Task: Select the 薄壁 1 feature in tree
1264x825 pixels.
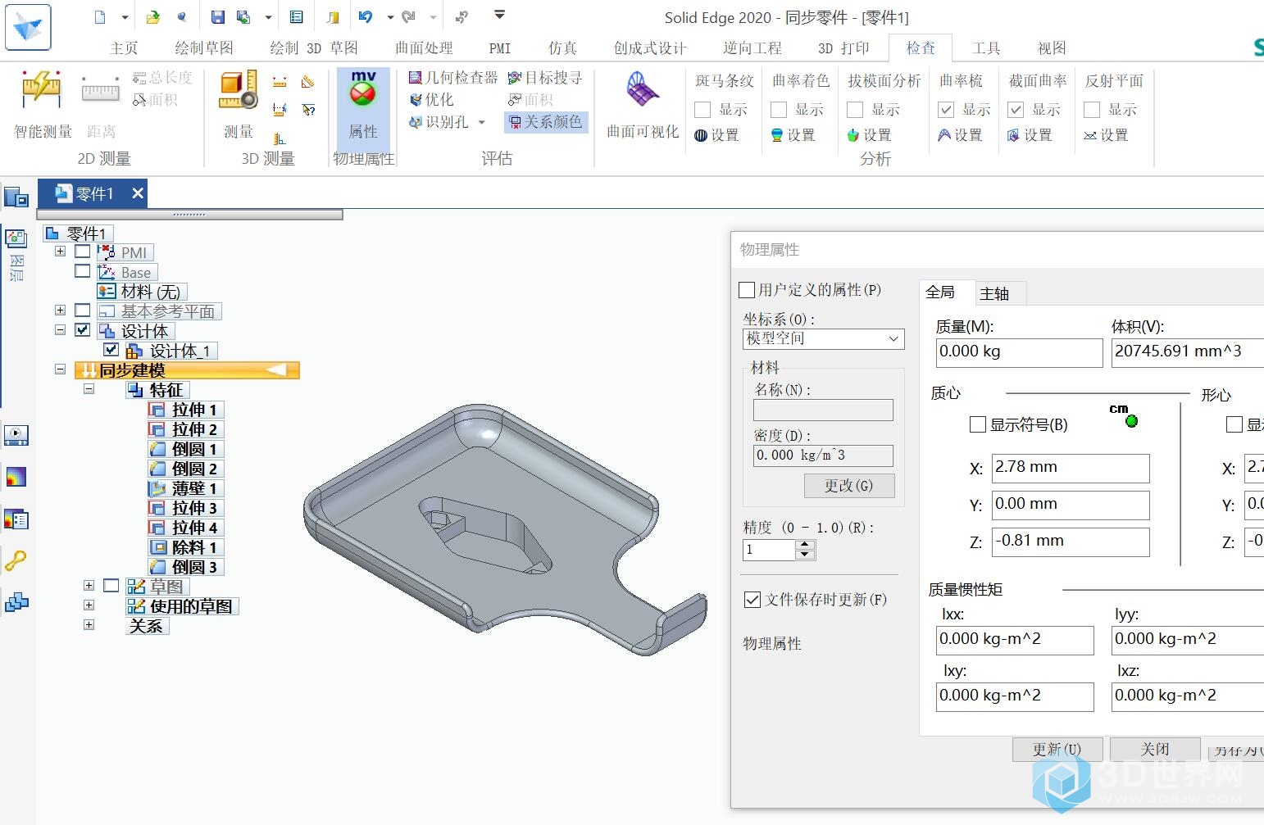Action: [185, 488]
